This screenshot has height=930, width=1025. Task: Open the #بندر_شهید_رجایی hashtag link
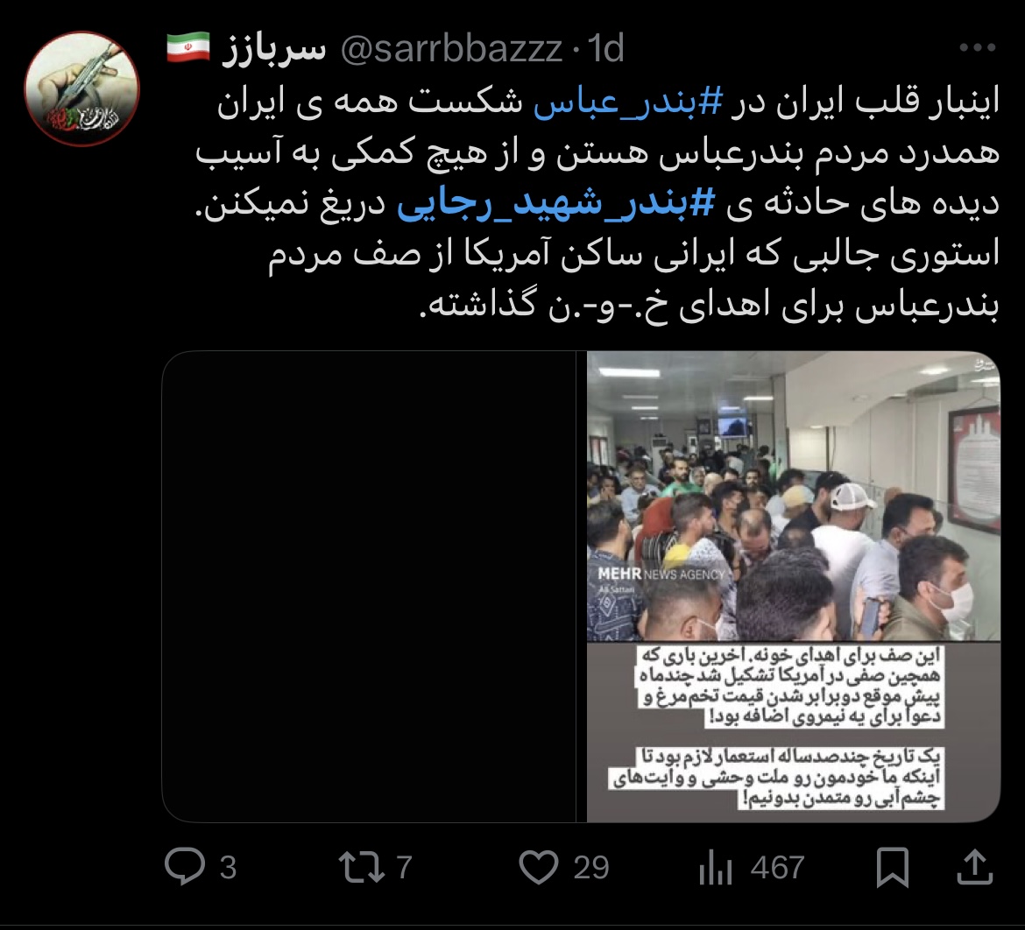[556, 203]
